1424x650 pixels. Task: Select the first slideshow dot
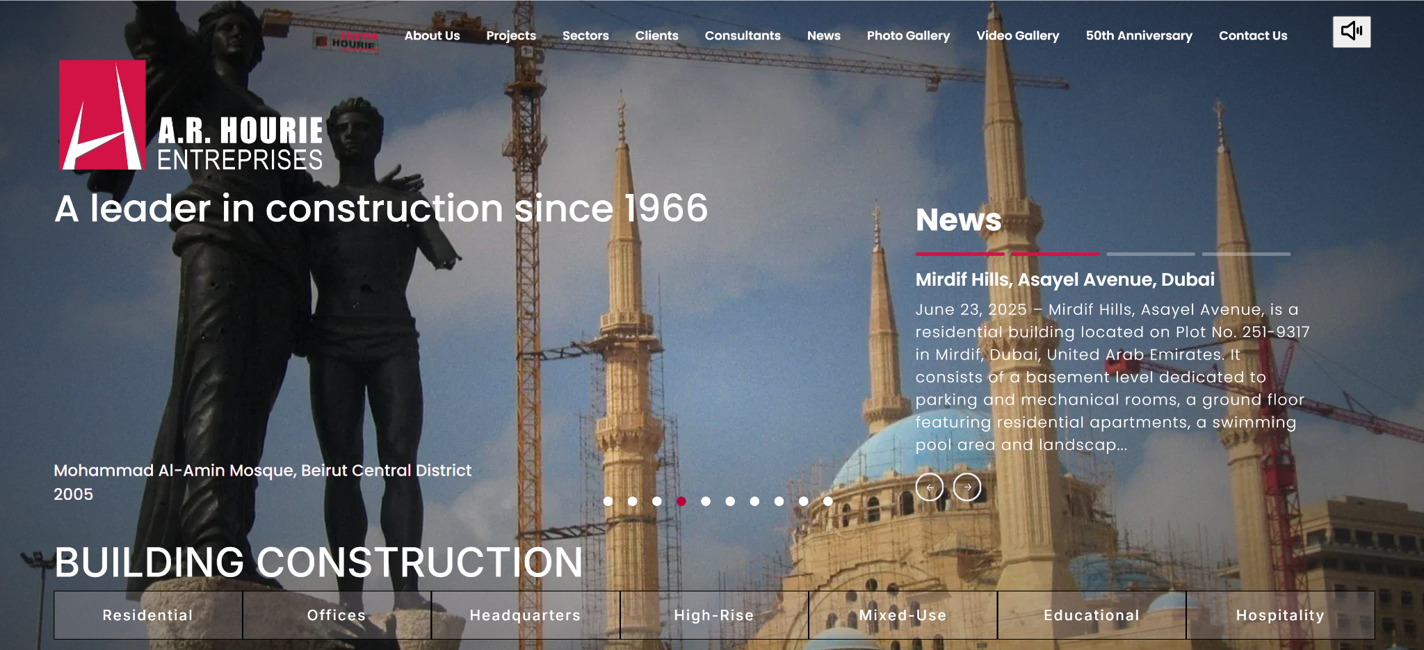(x=608, y=501)
